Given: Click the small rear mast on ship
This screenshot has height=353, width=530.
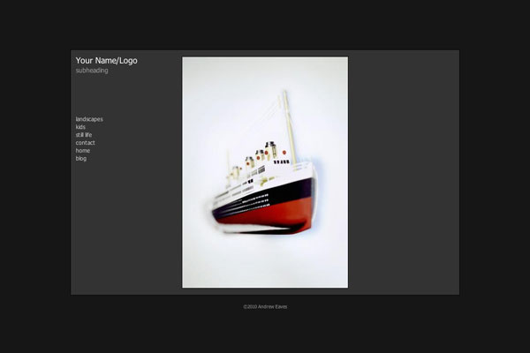Looking at the screenshot, I should click(229, 169).
